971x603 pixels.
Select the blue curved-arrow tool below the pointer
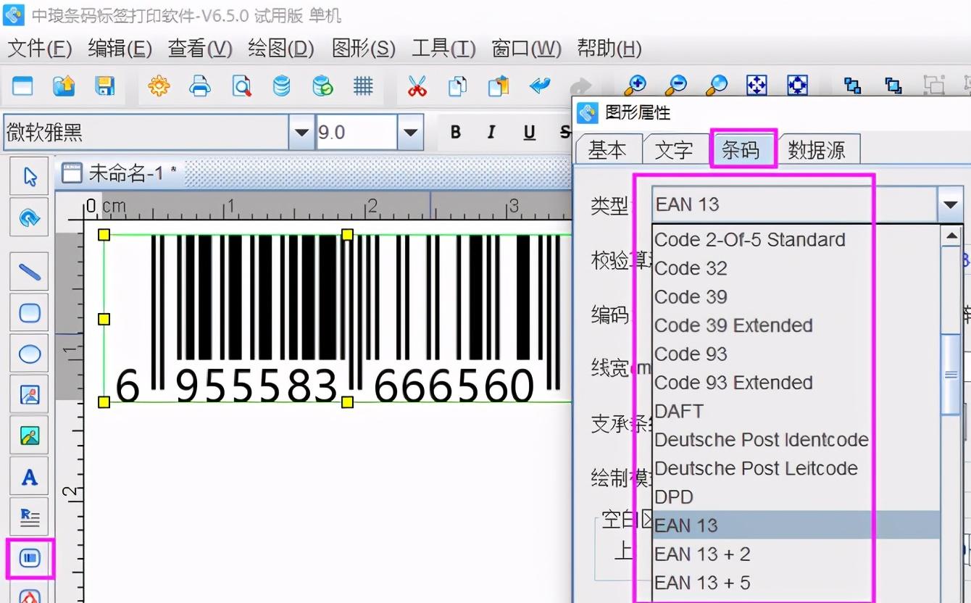29,217
